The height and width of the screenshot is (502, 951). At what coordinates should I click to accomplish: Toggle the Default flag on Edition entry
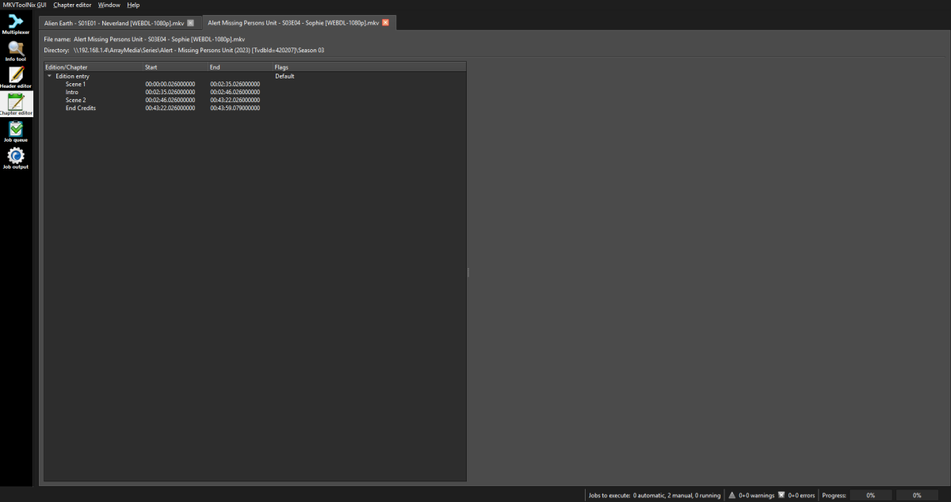click(284, 76)
